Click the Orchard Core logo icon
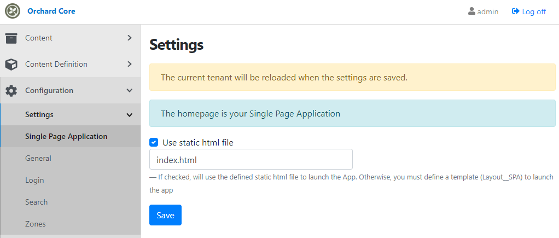This screenshot has height=238, width=559. pyautogui.click(x=12, y=11)
